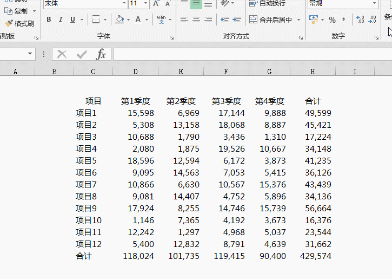Viewport: 392px width, 279px height.
Task: Click the increase decimal icon
Action: pyautogui.click(x=360, y=20)
